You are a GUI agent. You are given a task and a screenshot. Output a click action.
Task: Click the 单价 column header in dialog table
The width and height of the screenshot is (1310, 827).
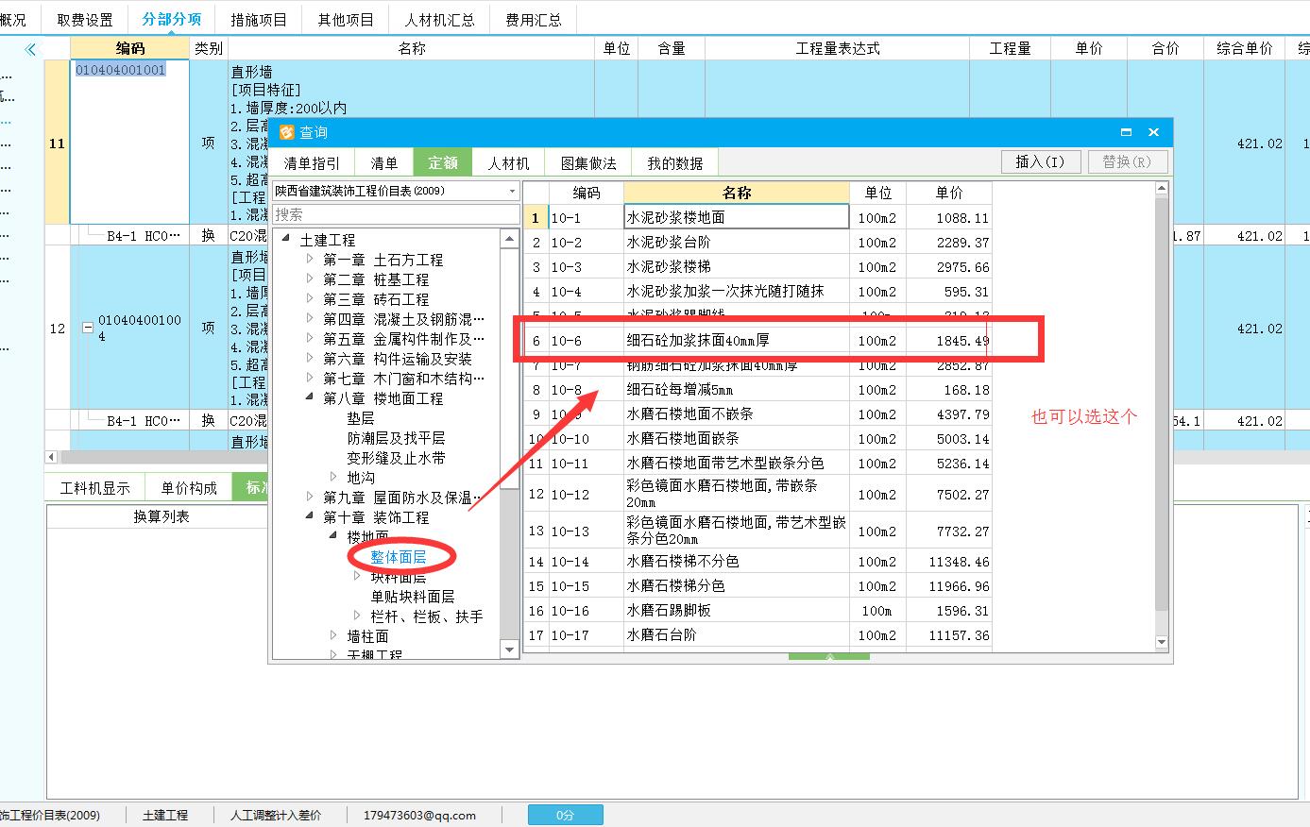[x=948, y=193]
